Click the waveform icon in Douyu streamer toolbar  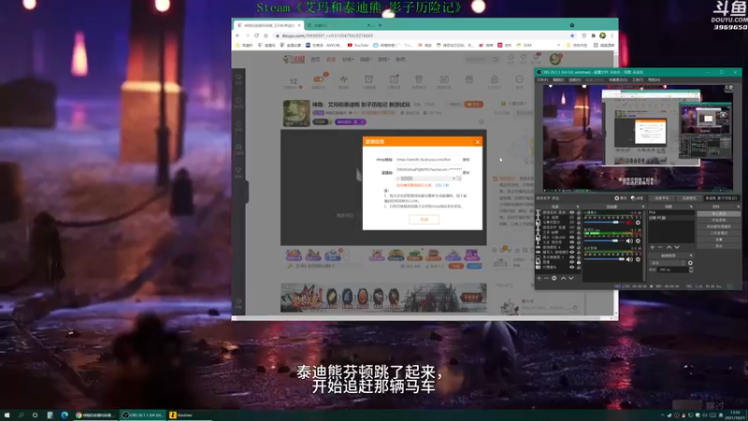click(343, 80)
